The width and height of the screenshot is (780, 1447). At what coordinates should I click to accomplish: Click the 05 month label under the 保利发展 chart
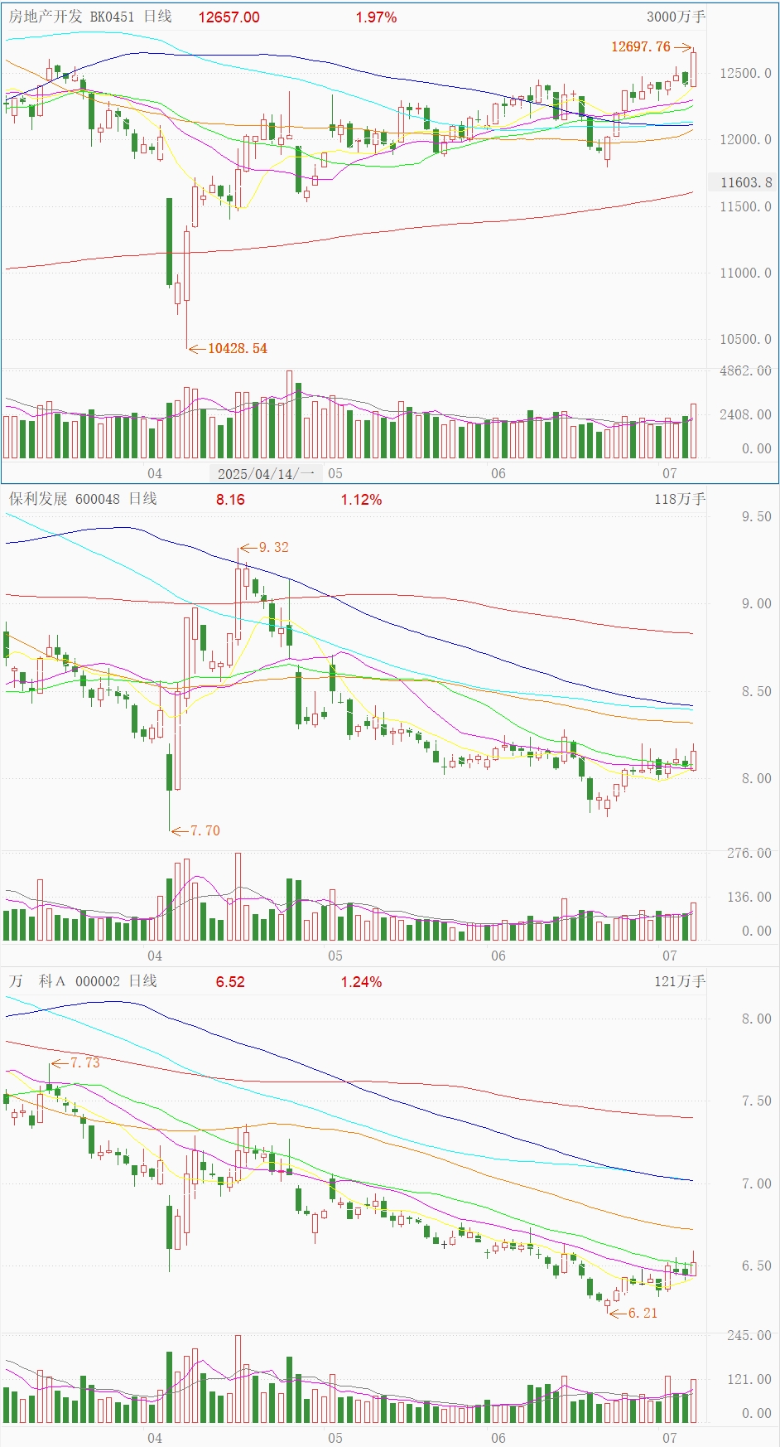pyautogui.click(x=335, y=956)
